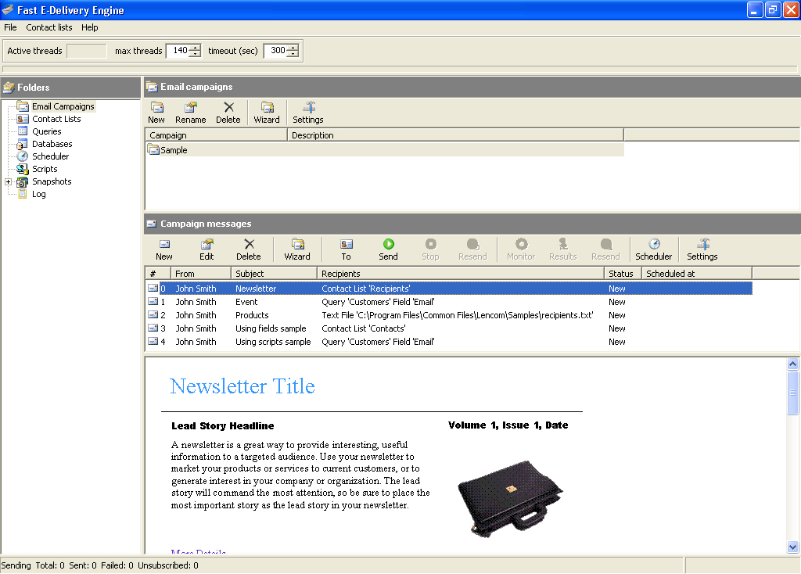Open the Contact lists menu
Viewport: 801px width, 574px height.
click(49, 27)
